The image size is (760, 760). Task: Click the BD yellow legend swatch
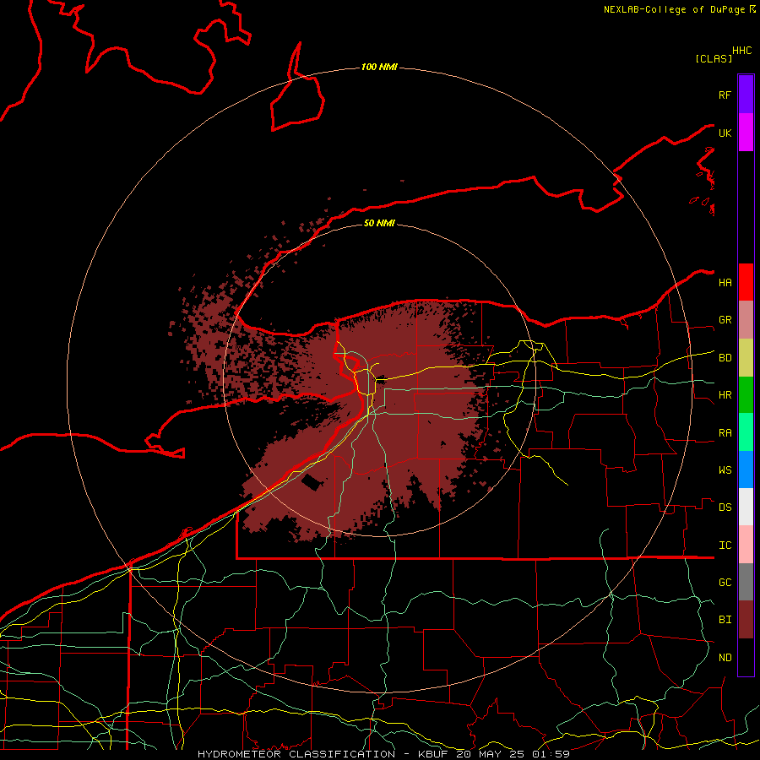[x=746, y=358]
